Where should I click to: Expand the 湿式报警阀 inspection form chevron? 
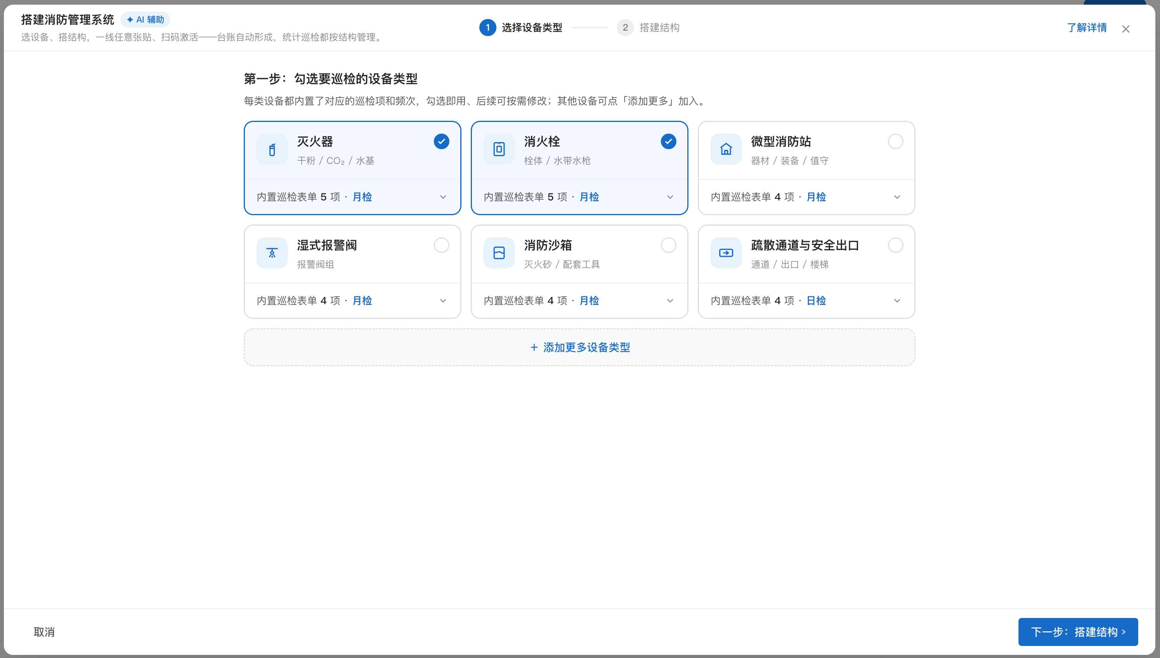pos(443,301)
